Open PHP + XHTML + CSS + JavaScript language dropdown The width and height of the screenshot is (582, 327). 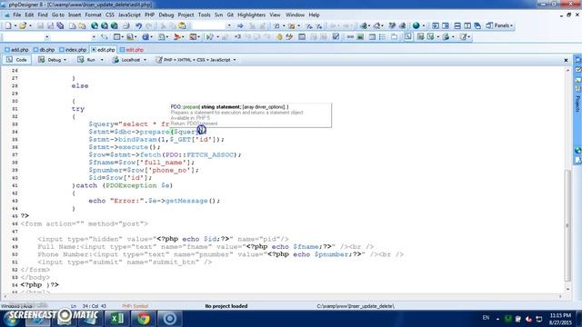point(196,60)
